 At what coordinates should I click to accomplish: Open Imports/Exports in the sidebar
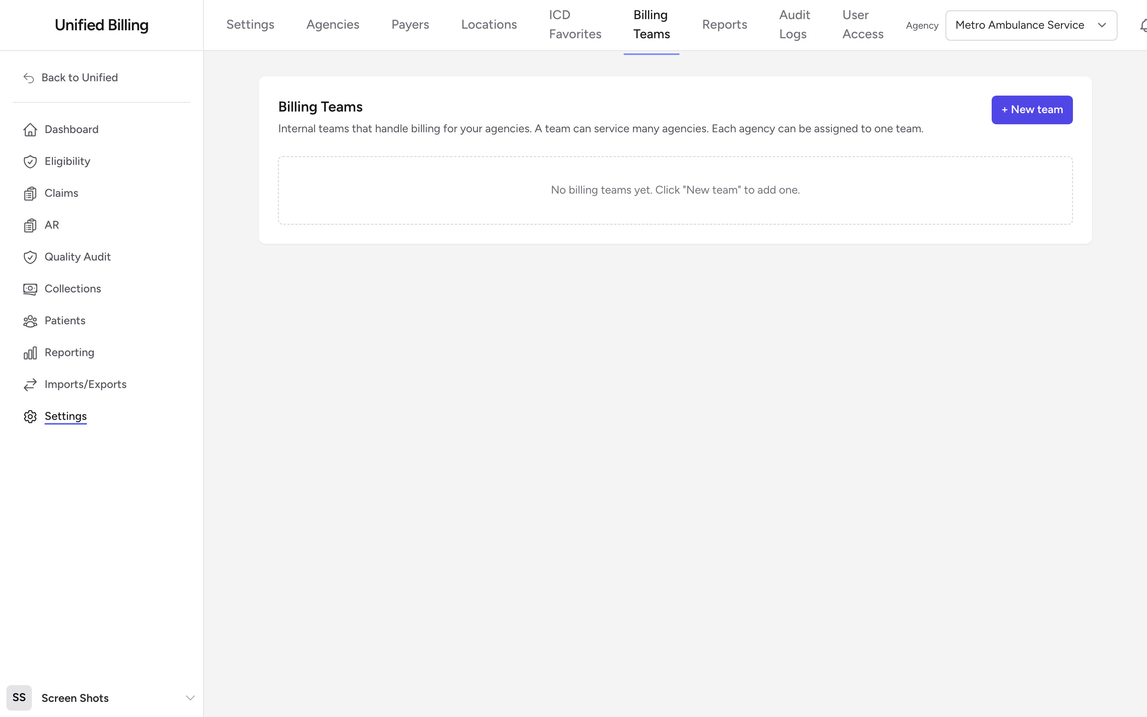click(85, 384)
